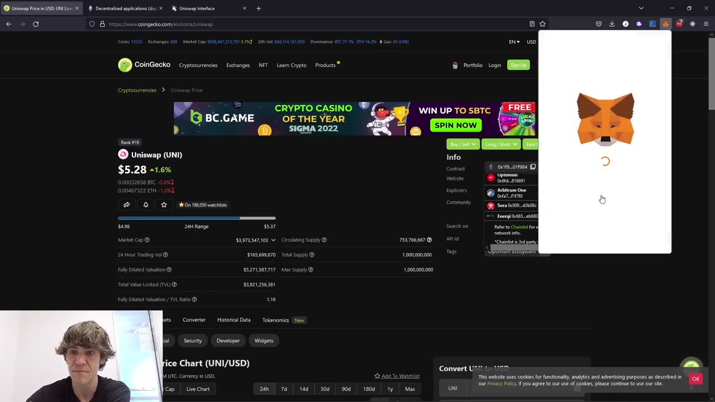715x402 pixels.
Task: Select the 1y chart range
Action: [390, 389]
